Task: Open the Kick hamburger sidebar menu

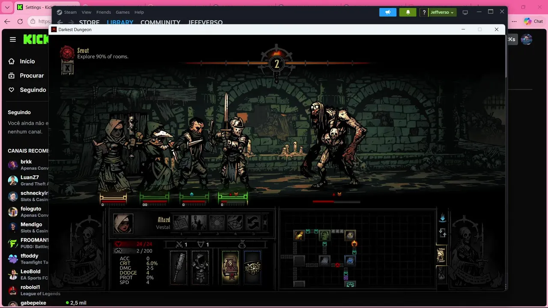Action: tap(13, 39)
